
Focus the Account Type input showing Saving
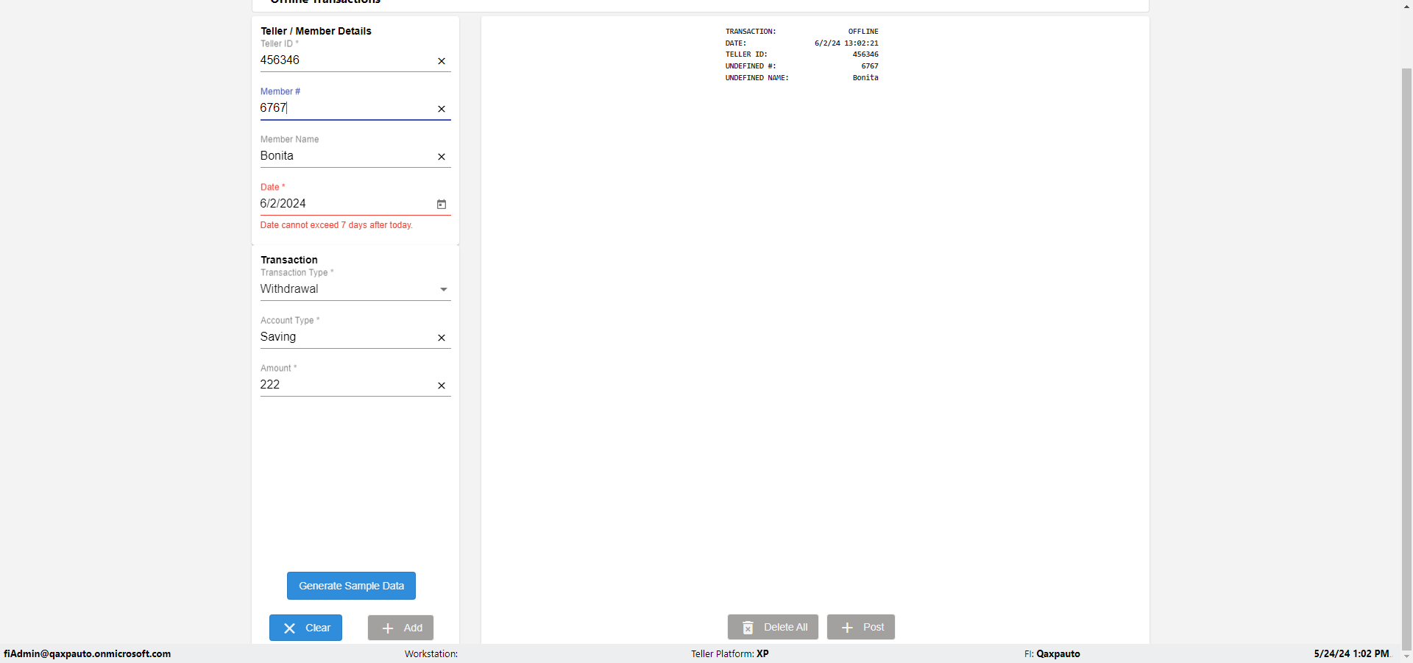tap(346, 337)
